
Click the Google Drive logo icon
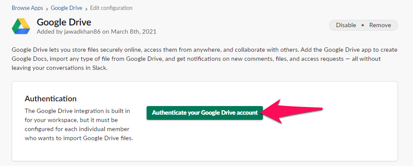point(21,26)
